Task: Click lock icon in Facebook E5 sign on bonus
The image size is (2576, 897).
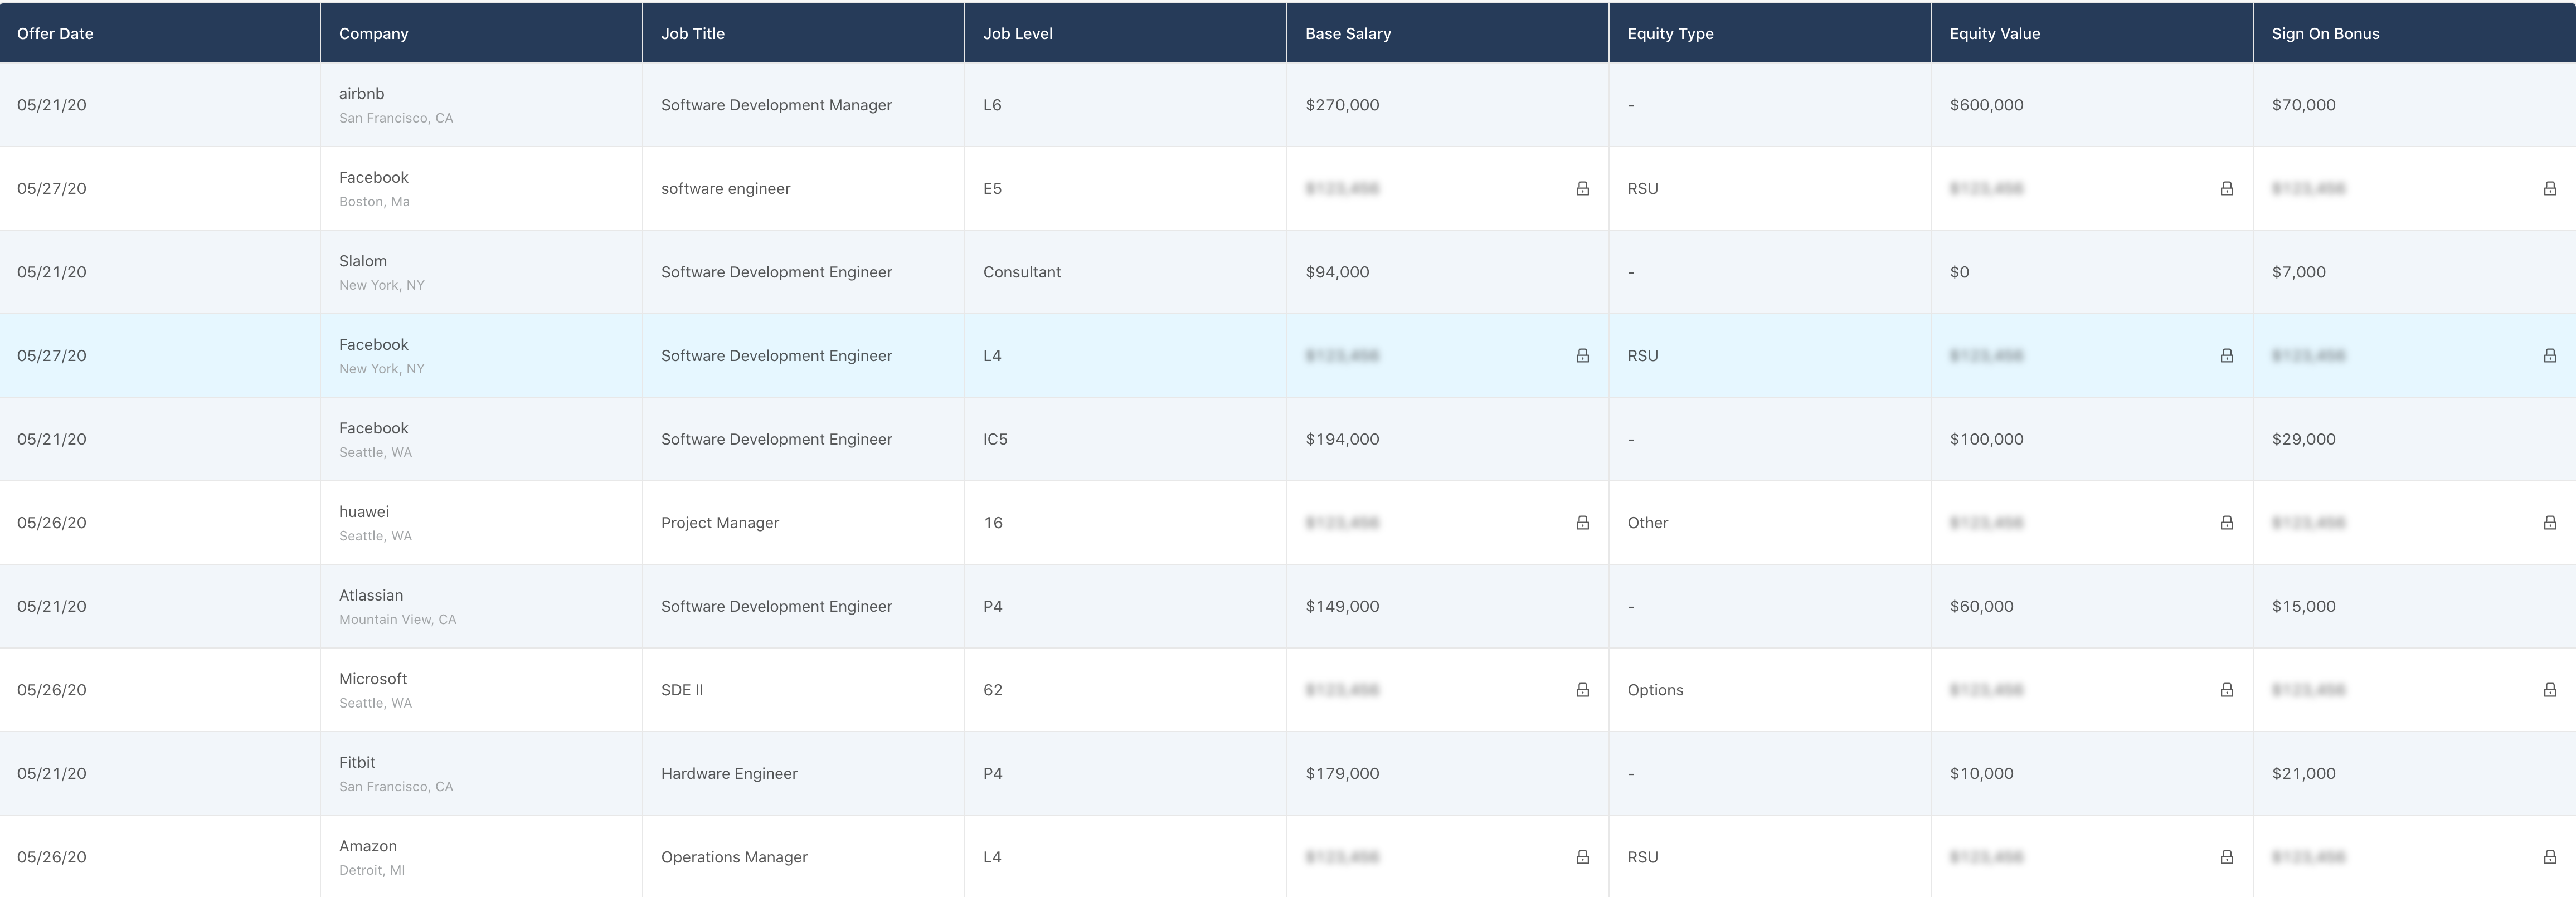Action: (x=2549, y=188)
